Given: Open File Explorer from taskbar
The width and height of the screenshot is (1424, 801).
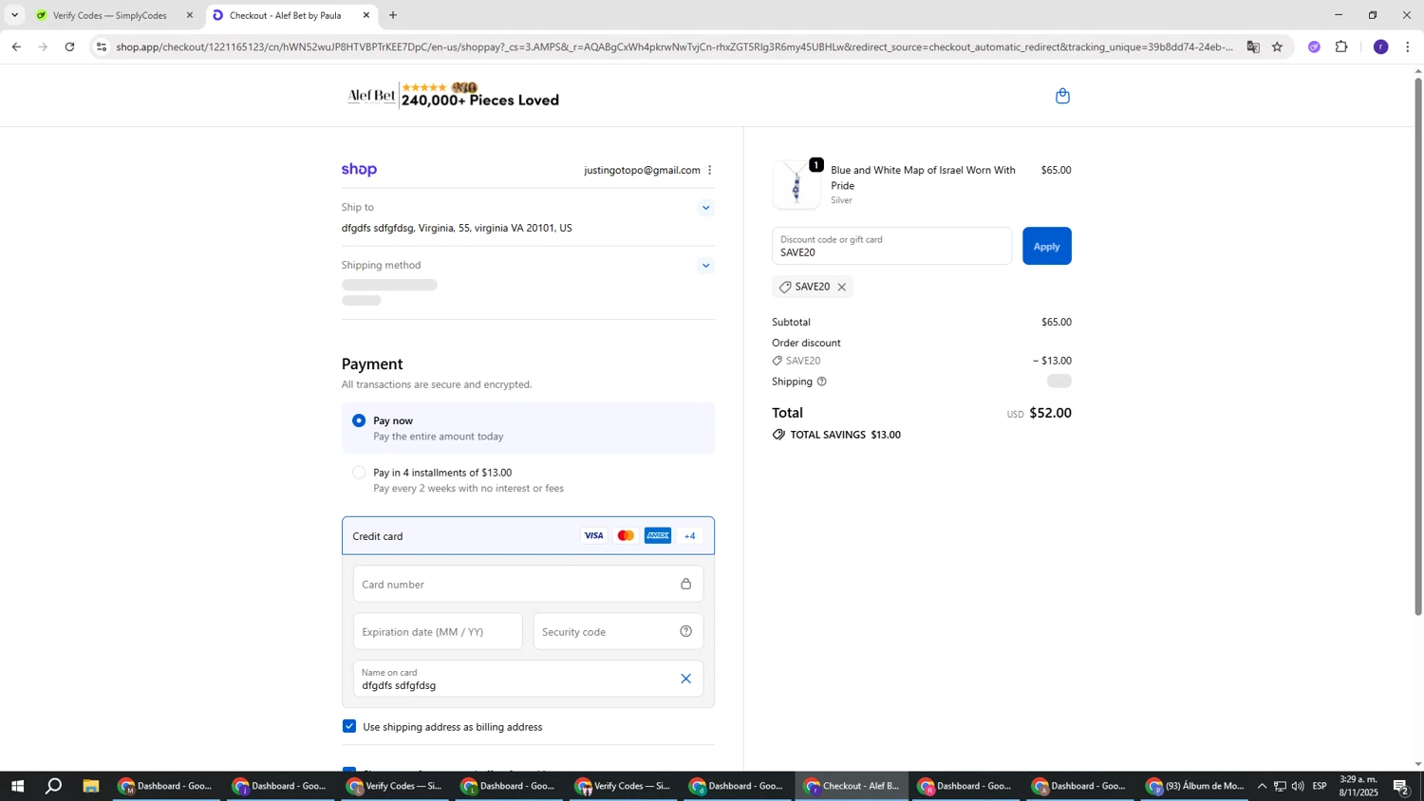Looking at the screenshot, I should click(x=91, y=786).
